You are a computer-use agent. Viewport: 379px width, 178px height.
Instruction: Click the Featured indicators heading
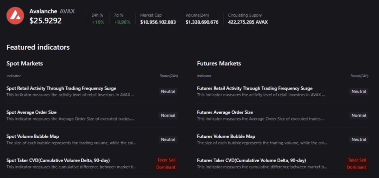click(x=38, y=47)
